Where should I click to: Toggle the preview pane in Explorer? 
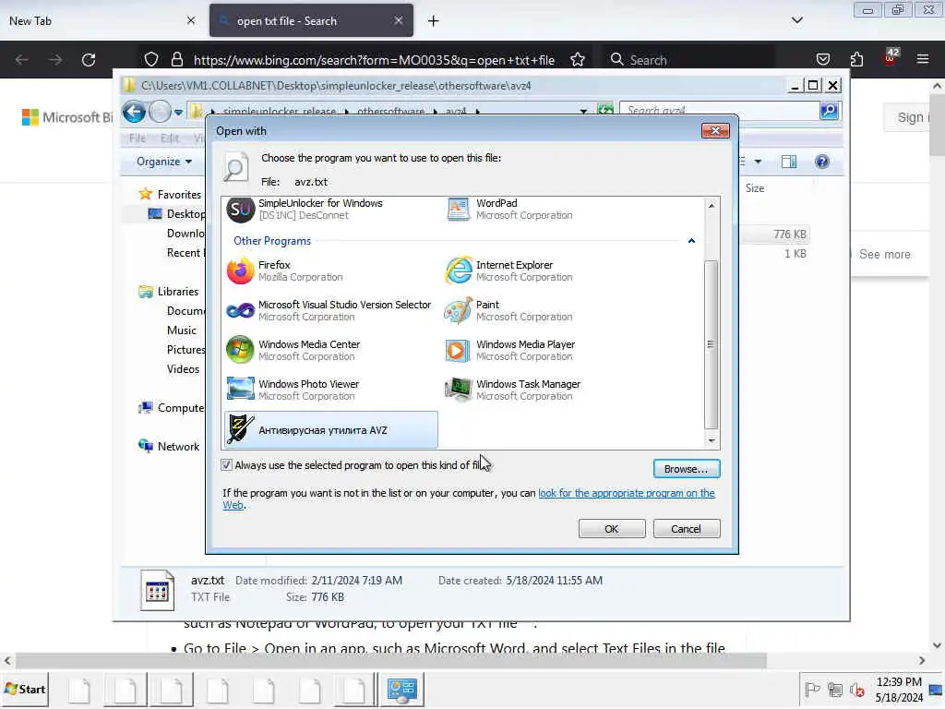789,162
